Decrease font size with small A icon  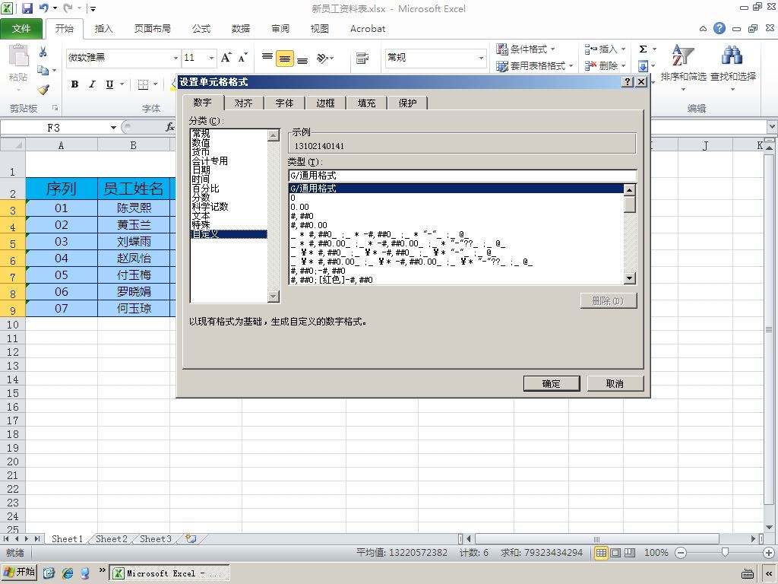click(x=242, y=58)
